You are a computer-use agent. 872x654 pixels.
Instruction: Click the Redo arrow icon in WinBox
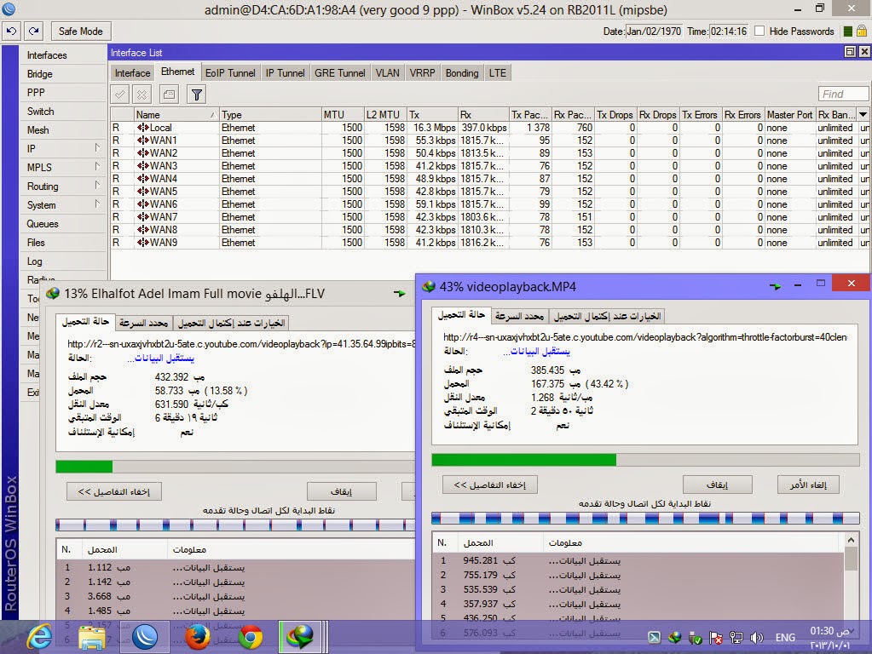pyautogui.click(x=34, y=32)
